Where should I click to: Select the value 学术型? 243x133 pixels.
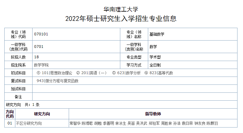click(x=155, y=57)
